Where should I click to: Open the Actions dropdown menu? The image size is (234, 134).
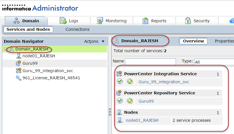click(94, 41)
